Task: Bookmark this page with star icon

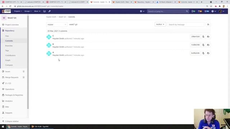Action: click(211, 6)
